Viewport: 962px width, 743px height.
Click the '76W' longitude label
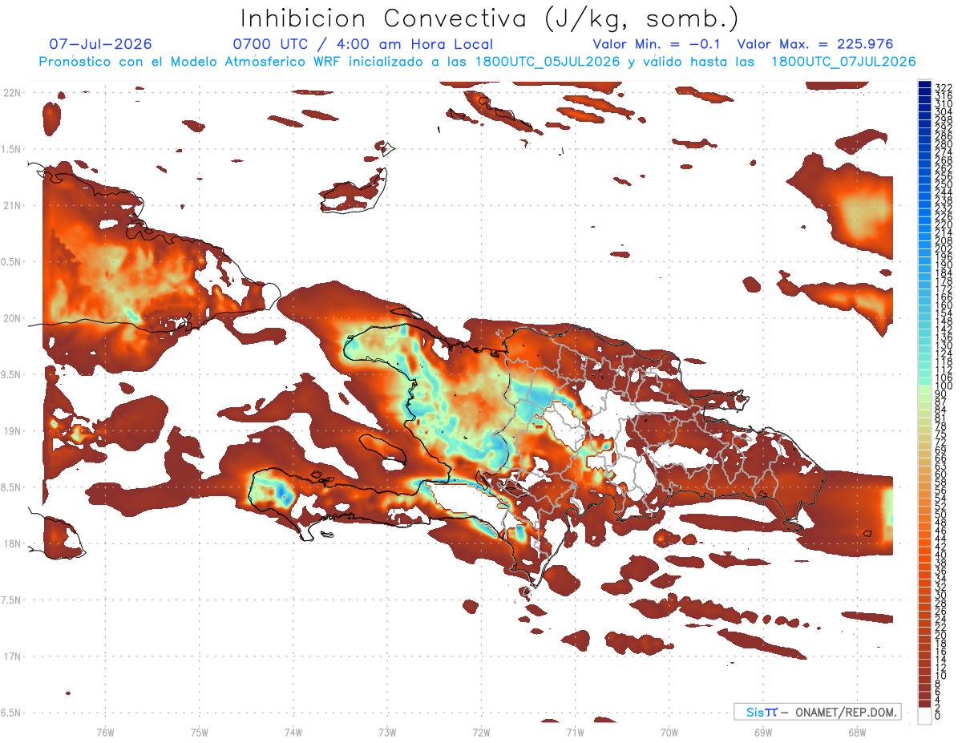pos(105,732)
